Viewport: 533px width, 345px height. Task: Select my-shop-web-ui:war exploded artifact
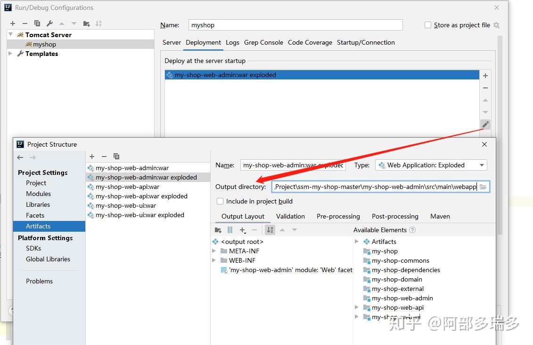click(x=139, y=215)
